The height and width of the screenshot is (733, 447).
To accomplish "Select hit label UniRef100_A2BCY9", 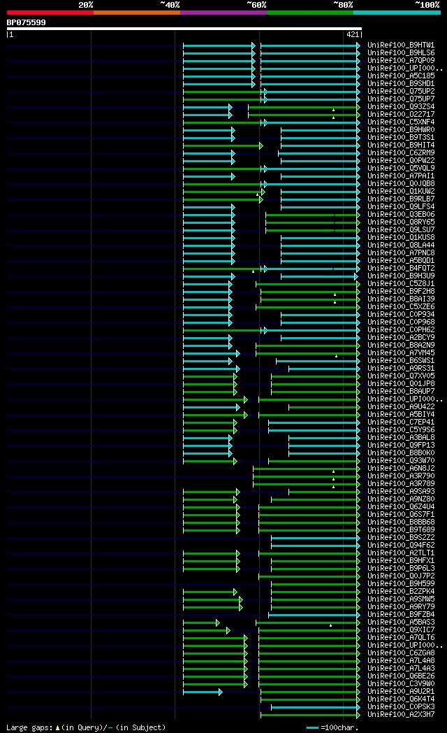I will pyautogui.click(x=401, y=337).
